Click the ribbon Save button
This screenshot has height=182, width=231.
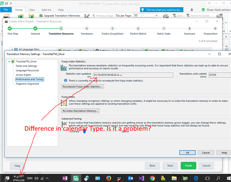(178, 16)
